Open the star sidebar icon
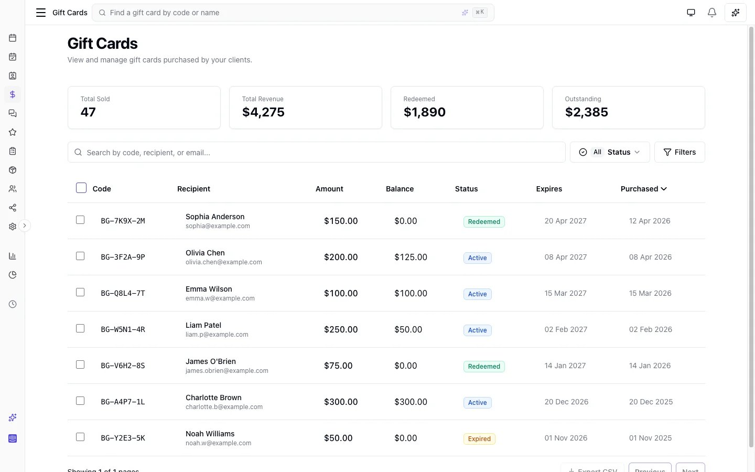The height and width of the screenshot is (472, 755). pos(13,132)
